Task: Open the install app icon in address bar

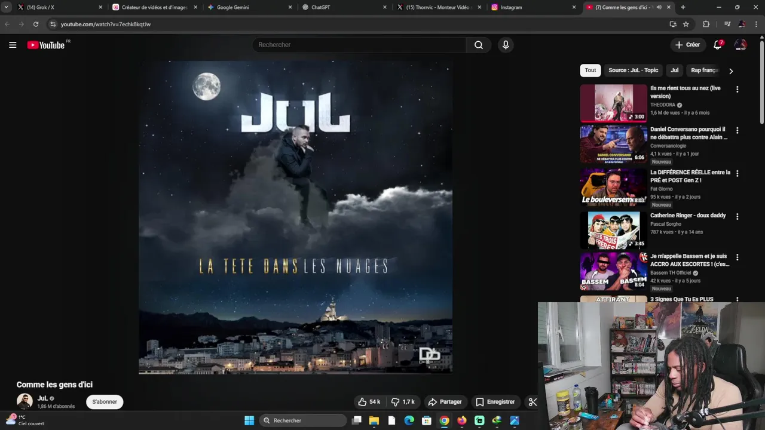Action: (x=673, y=24)
